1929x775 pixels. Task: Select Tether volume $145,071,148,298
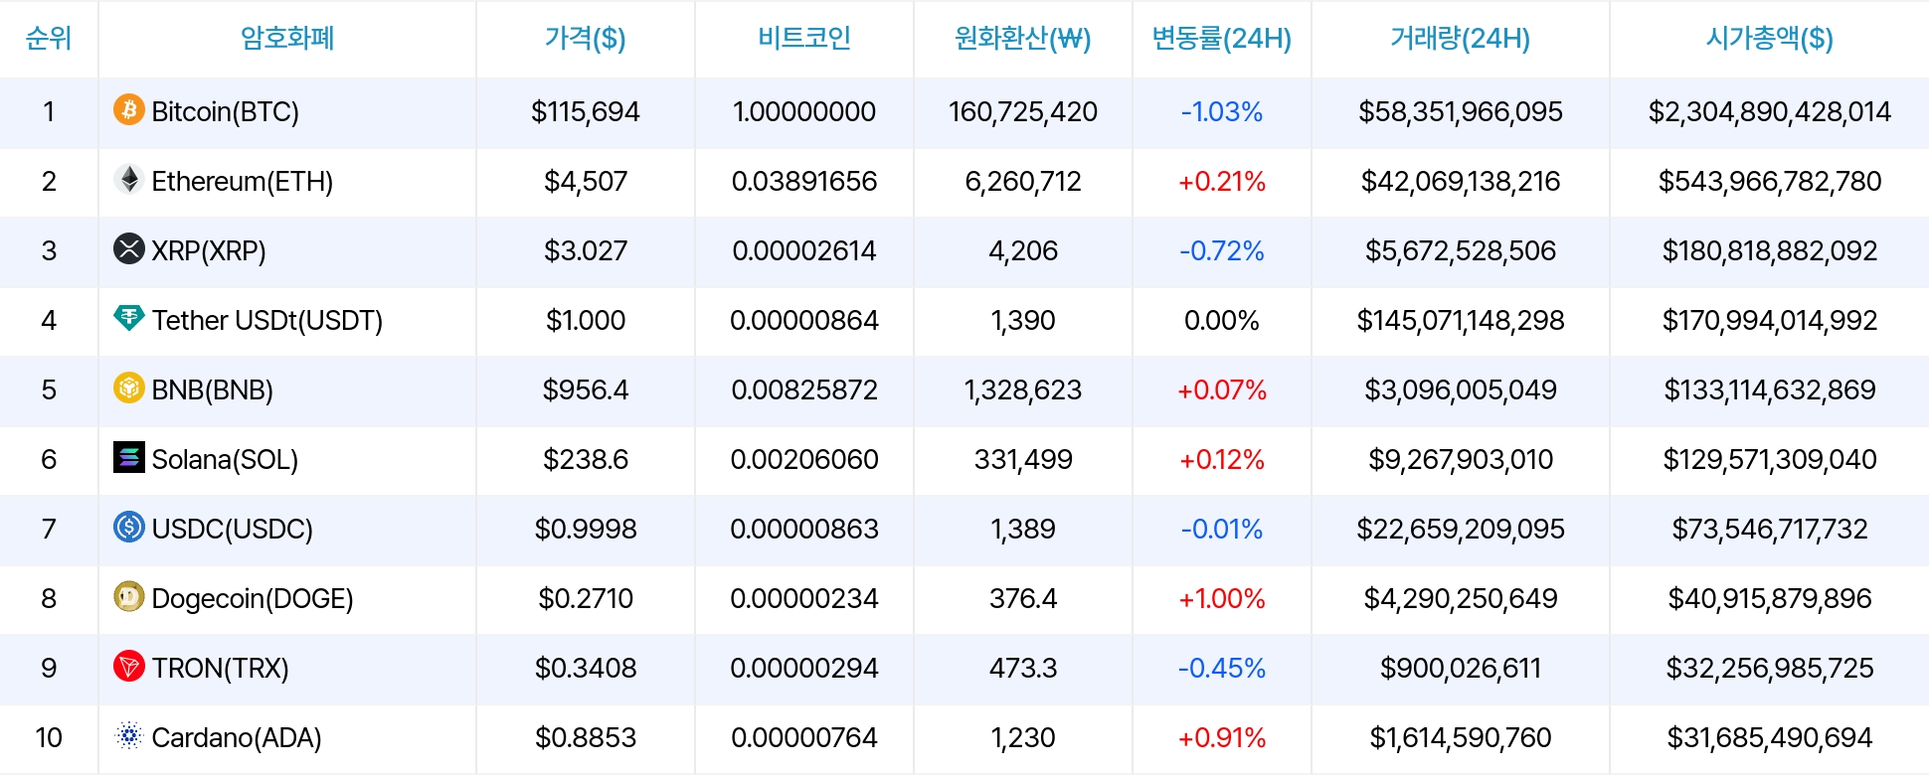tap(1461, 320)
